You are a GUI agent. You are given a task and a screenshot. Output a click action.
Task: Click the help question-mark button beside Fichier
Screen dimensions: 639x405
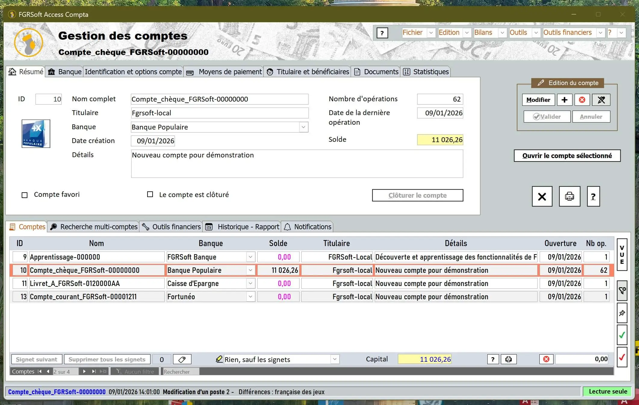(382, 33)
